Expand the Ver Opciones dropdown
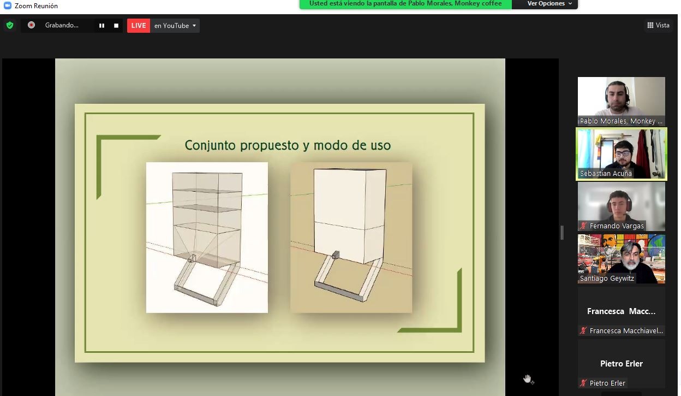The height and width of the screenshot is (396, 681). pos(549,4)
